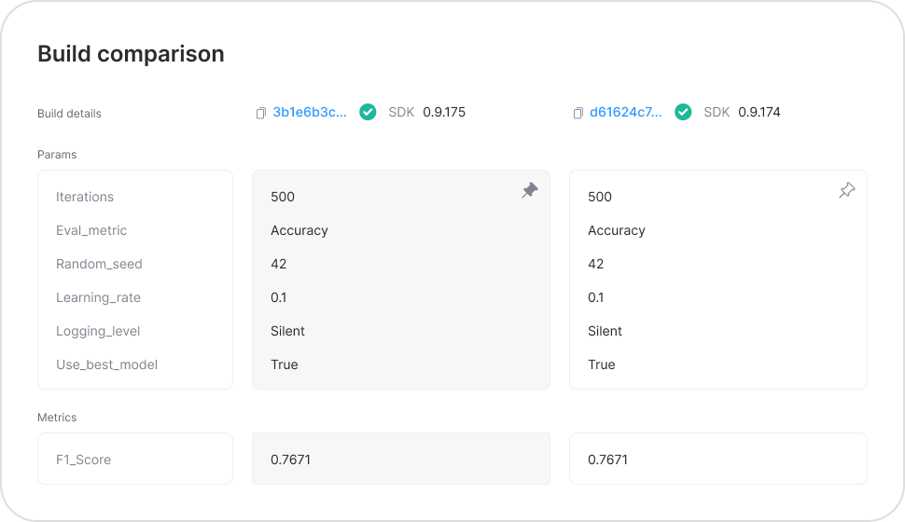Image resolution: width=905 pixels, height=522 pixels.
Task: Pin the second build's params card
Action: (847, 190)
